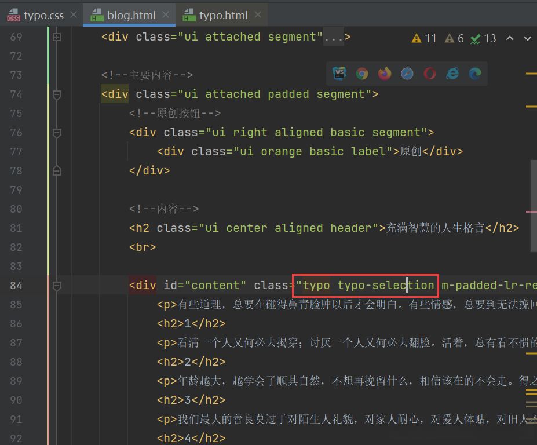537x445 pixels.
Task: Go to next highlighted error
Action: (527, 38)
